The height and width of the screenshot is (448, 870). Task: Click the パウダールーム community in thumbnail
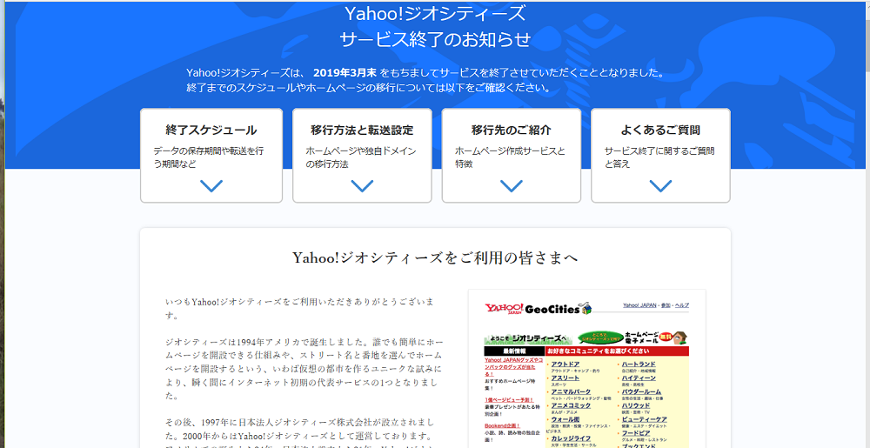[641, 391]
